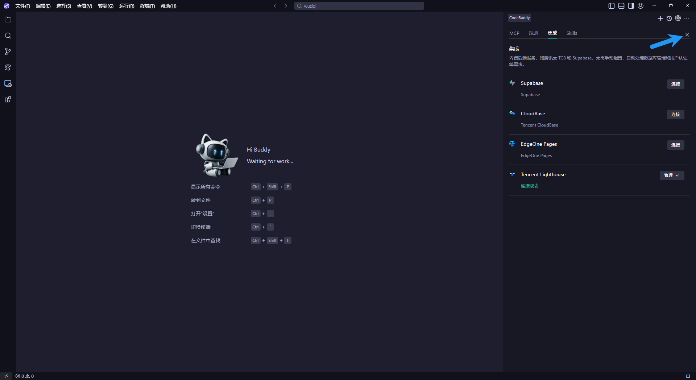Viewport: 696px width, 380px height.
Task: Switch to the MCP tab
Action: click(514, 33)
